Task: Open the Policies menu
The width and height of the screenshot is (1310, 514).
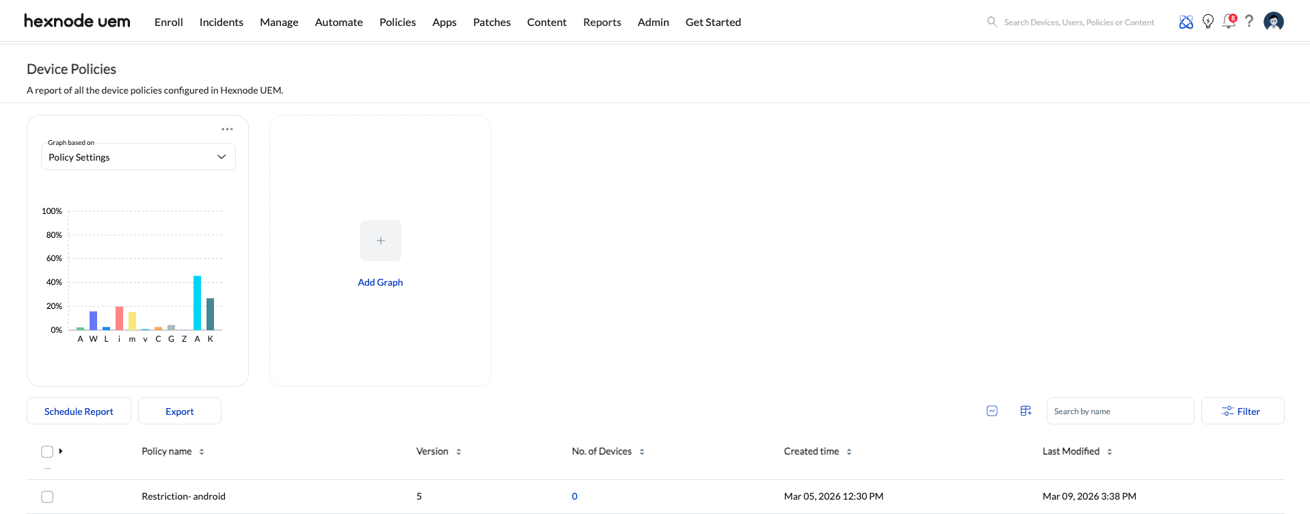Action: coord(397,22)
